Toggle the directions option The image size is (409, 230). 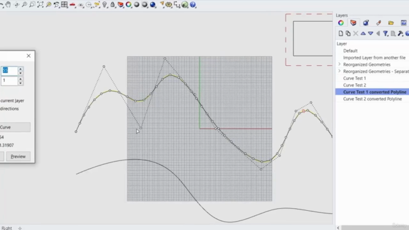click(x=10, y=109)
